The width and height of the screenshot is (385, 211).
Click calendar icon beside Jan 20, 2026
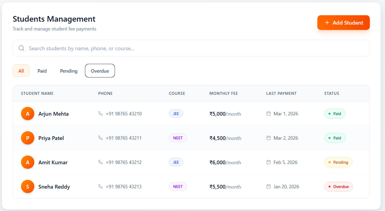[269, 186]
